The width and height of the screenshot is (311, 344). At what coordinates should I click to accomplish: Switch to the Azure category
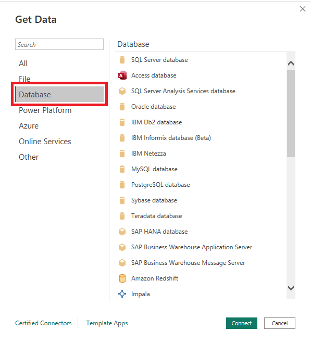(x=29, y=126)
